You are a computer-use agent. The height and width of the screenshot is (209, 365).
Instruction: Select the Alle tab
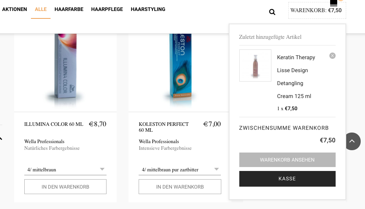tap(41, 9)
